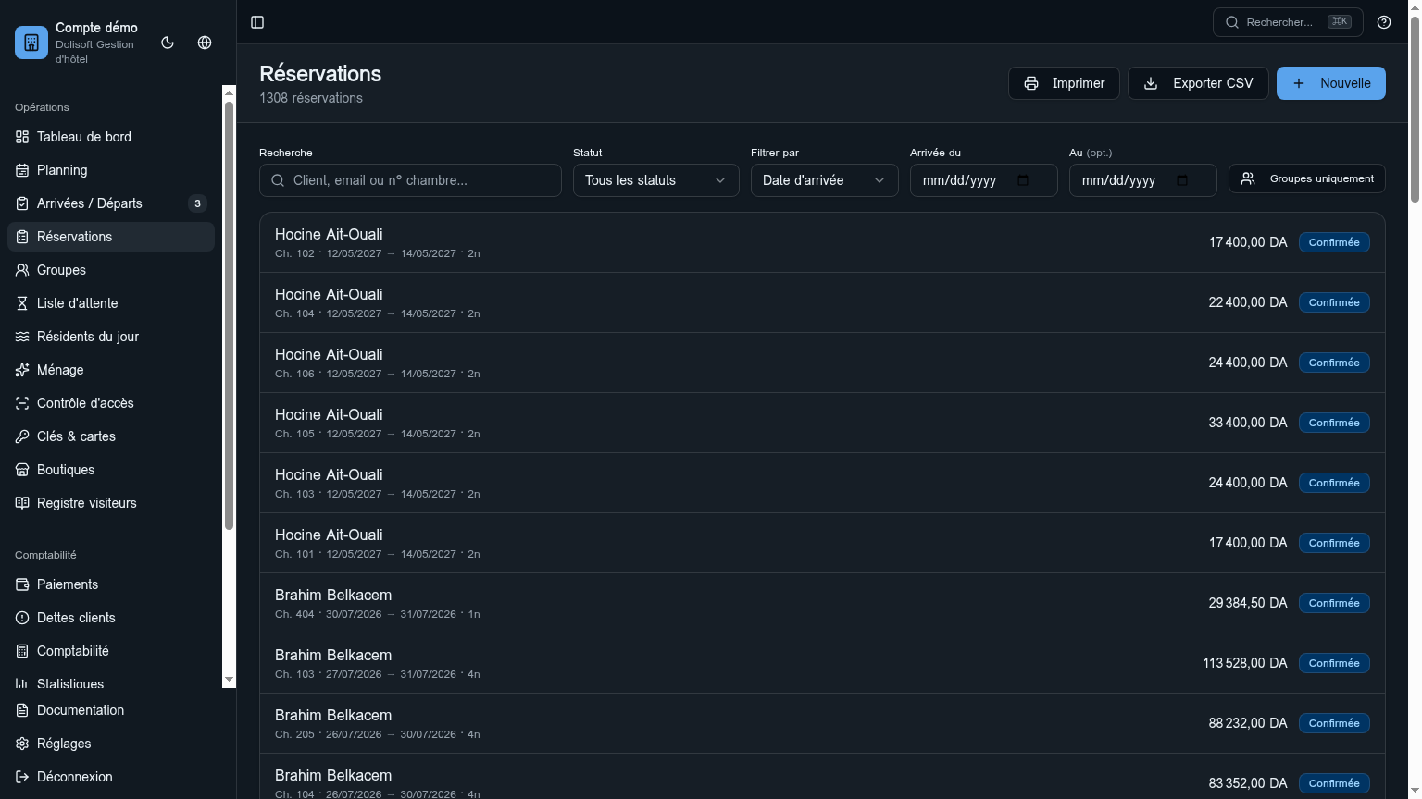Click the 88 232,00 DA amount

click(1248, 723)
